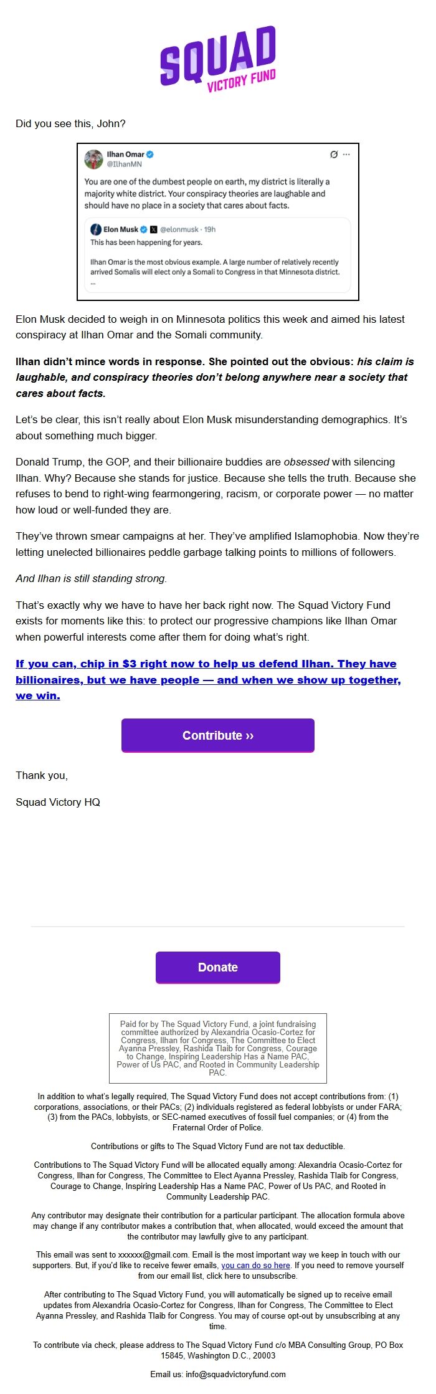Viewport: 436px width, 1394px height.
Task: Click the verified badge next to Ilhan Omar
Action: pos(150,155)
